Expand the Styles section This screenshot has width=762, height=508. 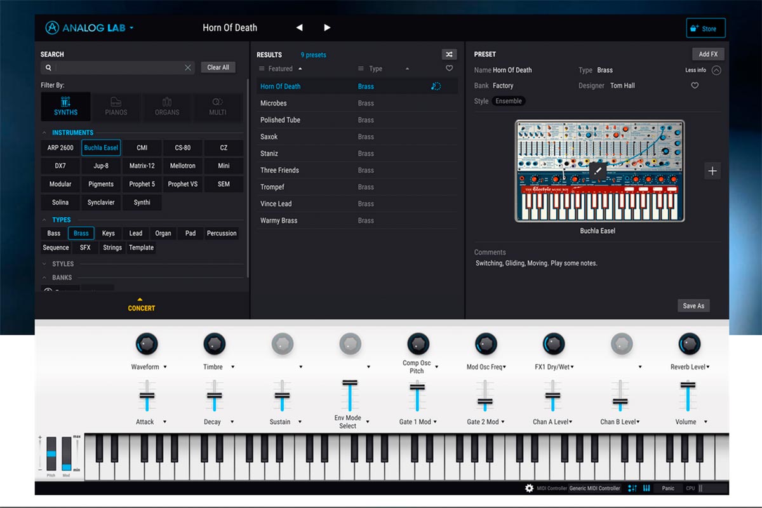tap(44, 264)
